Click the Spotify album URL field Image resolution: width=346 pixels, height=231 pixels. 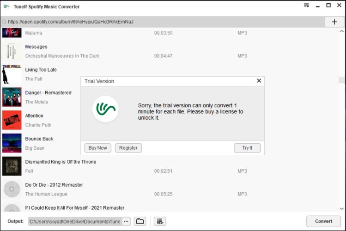[163, 22]
